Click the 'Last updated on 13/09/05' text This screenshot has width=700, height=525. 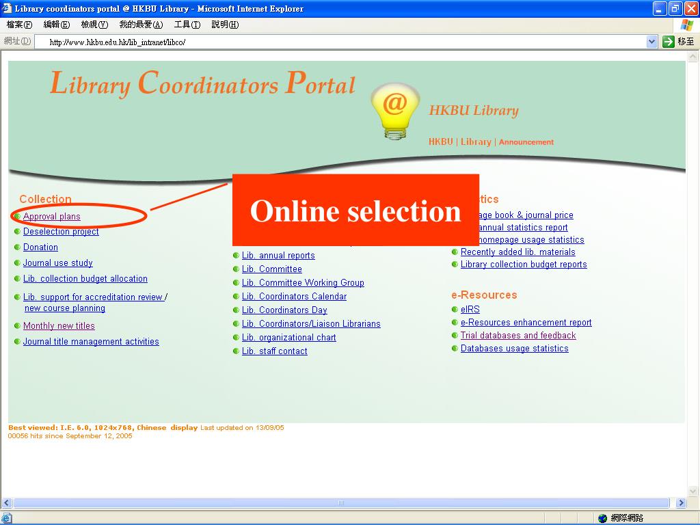(x=242, y=428)
